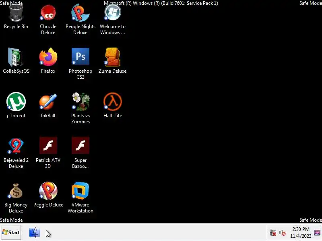Select the Peggle Deluxe shortcut
322x241 pixels.
click(x=48, y=190)
